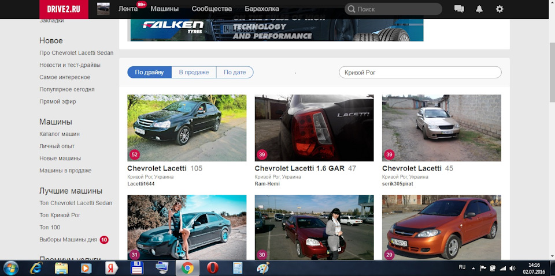
Task: Open the messages chat icon
Action: pos(459,9)
